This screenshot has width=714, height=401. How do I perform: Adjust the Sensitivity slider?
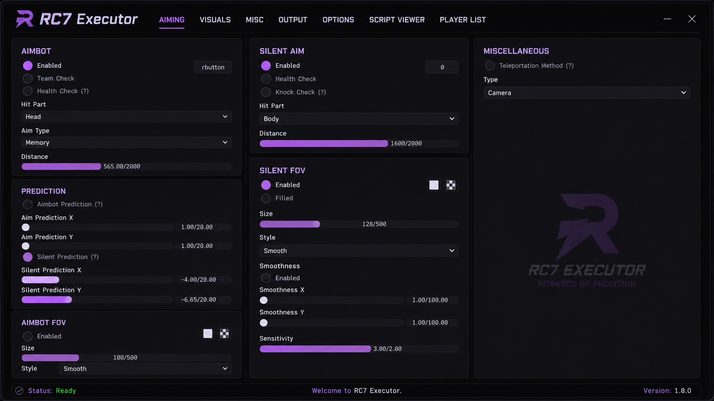359,349
